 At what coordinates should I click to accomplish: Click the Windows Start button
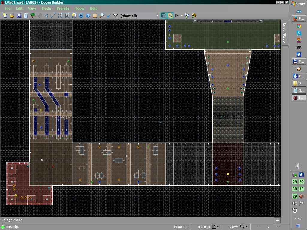point(298,4)
